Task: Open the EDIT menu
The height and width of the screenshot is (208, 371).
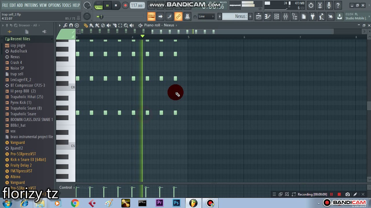Action: 12,5
